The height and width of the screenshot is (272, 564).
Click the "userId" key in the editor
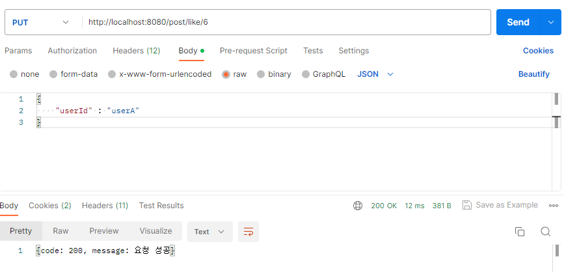pos(74,111)
